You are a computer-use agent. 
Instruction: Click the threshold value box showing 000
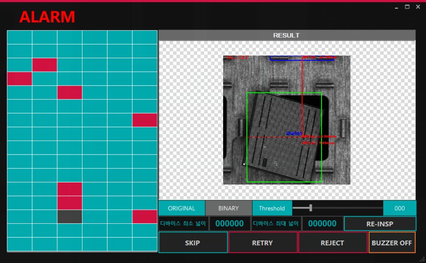coord(400,208)
